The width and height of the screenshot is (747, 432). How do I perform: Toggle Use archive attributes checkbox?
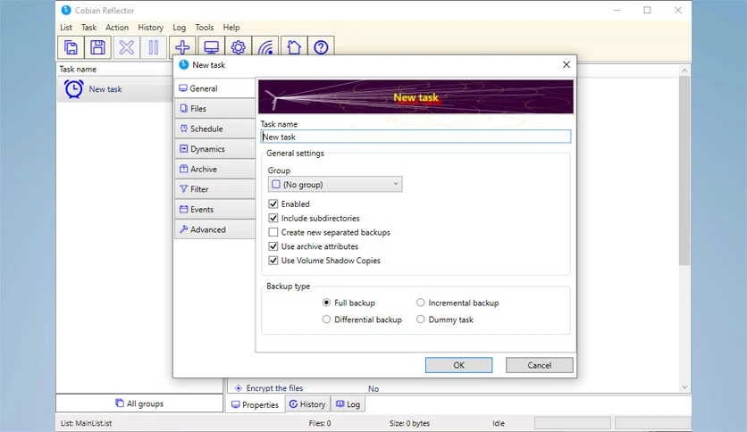click(273, 246)
